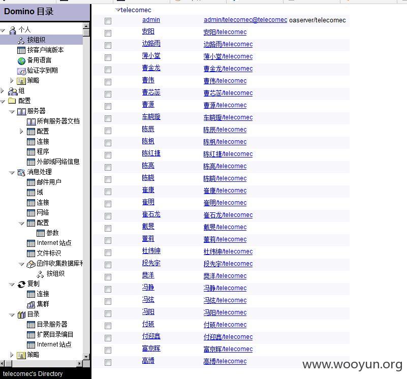Image resolution: width=407 pixels, height=379 pixels.
Task: Tick the checkbox beside 陈辰
Action: pyautogui.click(x=108, y=131)
